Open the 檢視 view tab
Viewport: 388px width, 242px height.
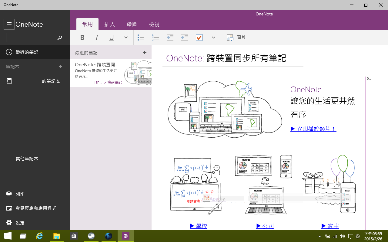tap(154, 24)
